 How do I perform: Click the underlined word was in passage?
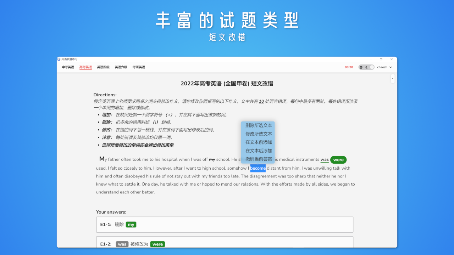(325, 159)
